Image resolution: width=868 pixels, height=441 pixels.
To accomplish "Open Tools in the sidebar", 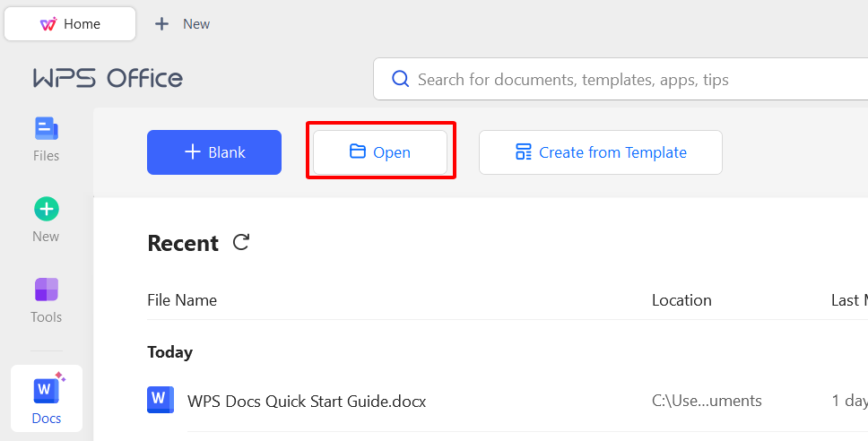I will (46, 300).
